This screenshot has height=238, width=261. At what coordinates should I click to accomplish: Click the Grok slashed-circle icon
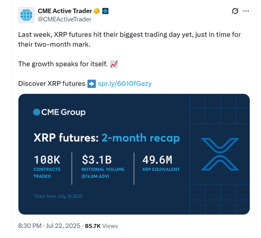pos(235,11)
